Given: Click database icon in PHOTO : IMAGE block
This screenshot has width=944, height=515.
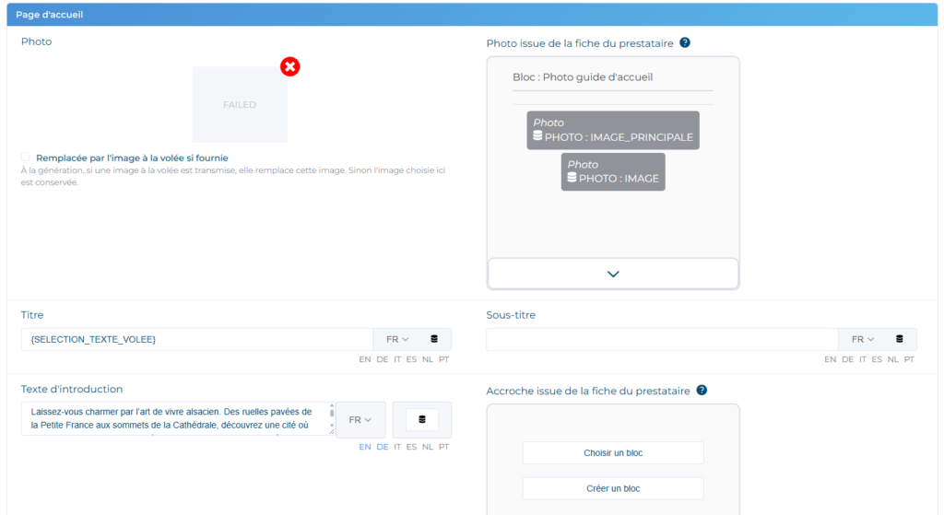Looking at the screenshot, I should (572, 177).
